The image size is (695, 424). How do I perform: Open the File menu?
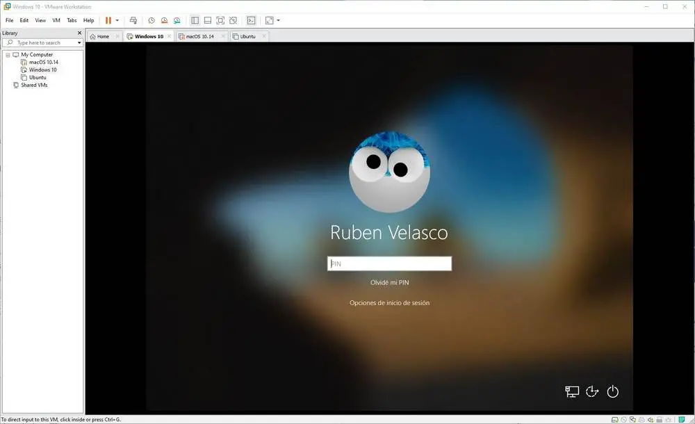(x=9, y=20)
